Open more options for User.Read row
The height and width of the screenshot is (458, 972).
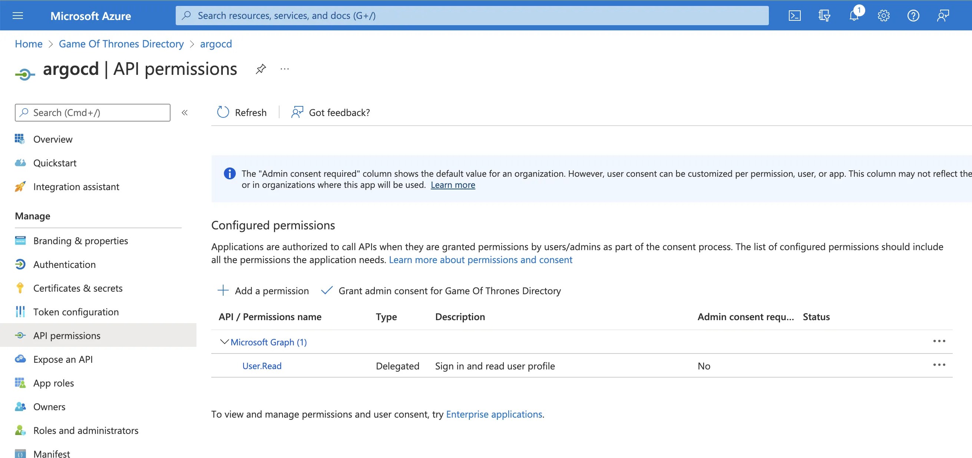point(939,365)
